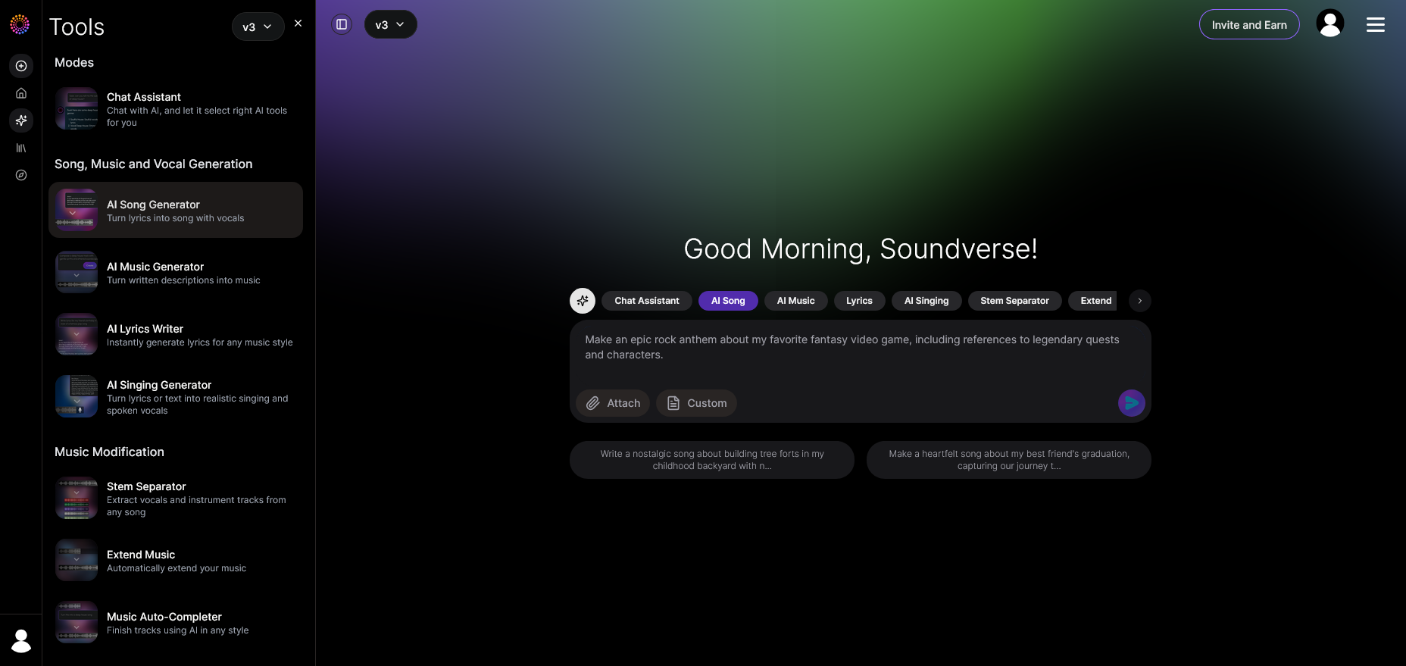Select the Lyrics chip
Image resolution: width=1406 pixels, height=666 pixels.
click(x=860, y=301)
